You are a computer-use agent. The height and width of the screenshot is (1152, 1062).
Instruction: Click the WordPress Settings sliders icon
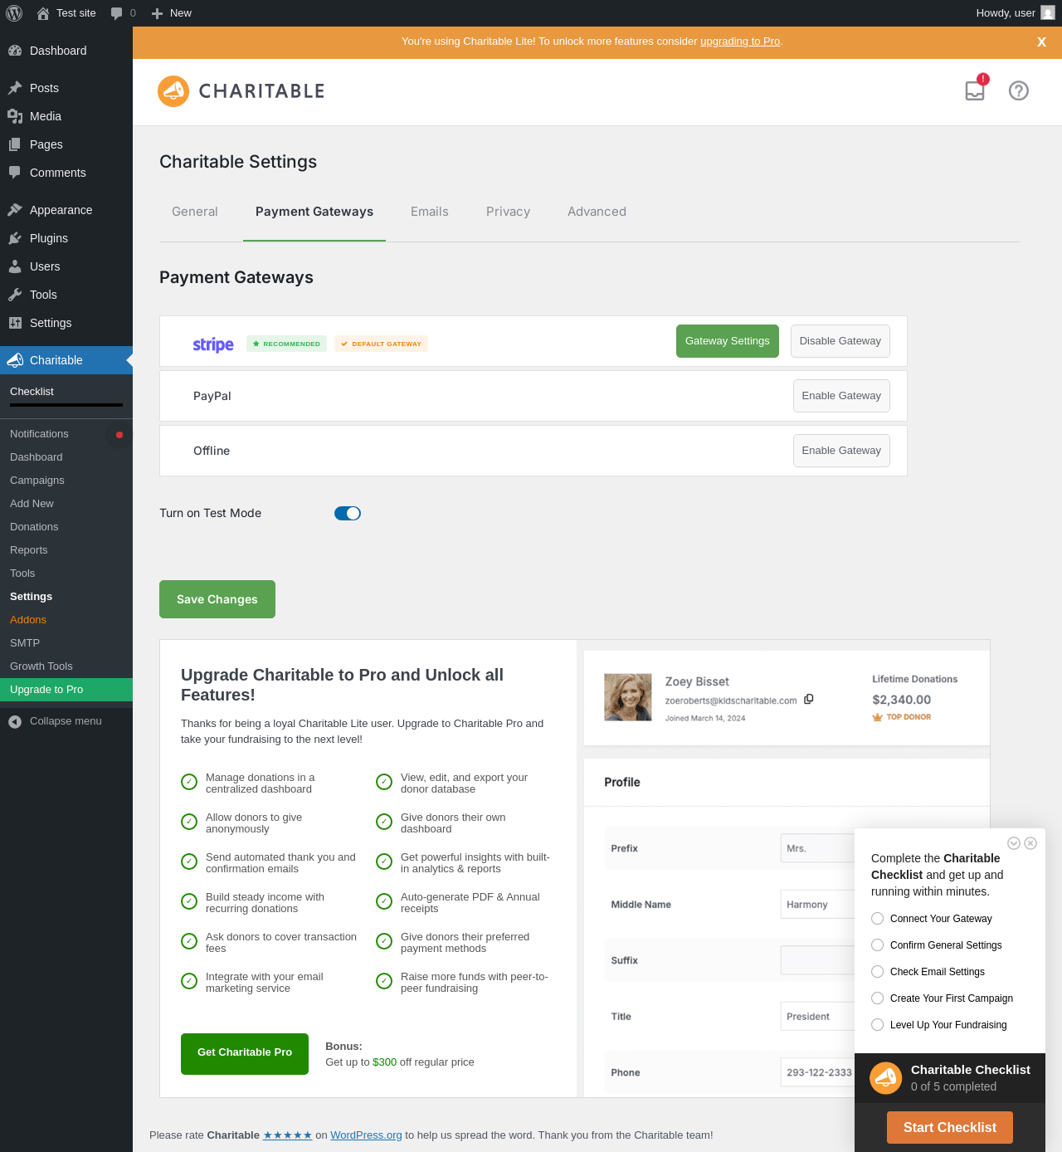[x=15, y=323]
